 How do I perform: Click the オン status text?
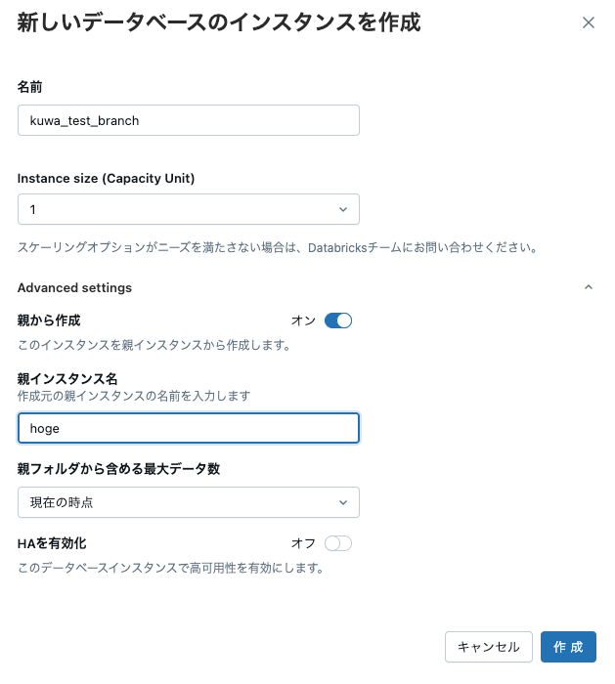point(303,321)
